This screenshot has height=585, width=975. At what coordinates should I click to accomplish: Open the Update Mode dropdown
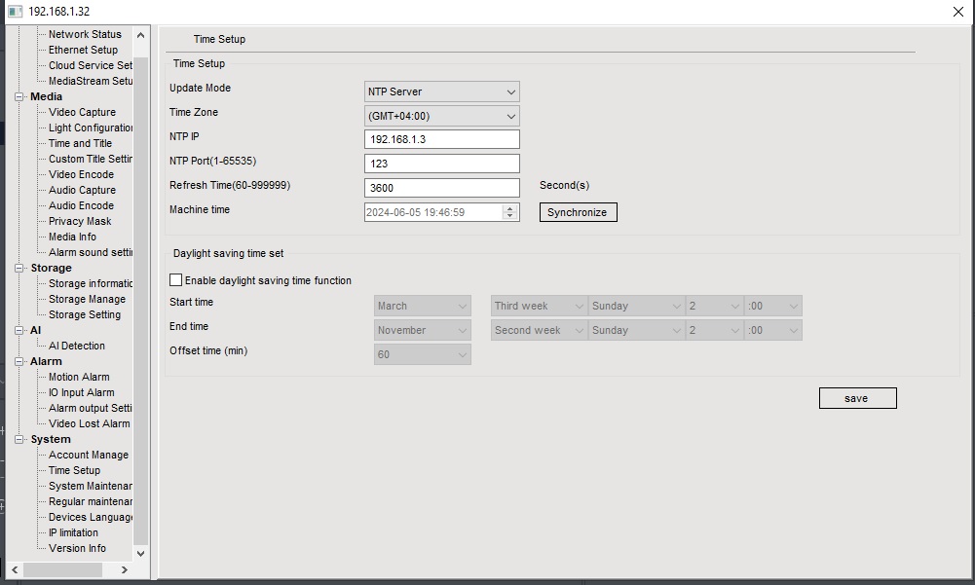tap(441, 91)
